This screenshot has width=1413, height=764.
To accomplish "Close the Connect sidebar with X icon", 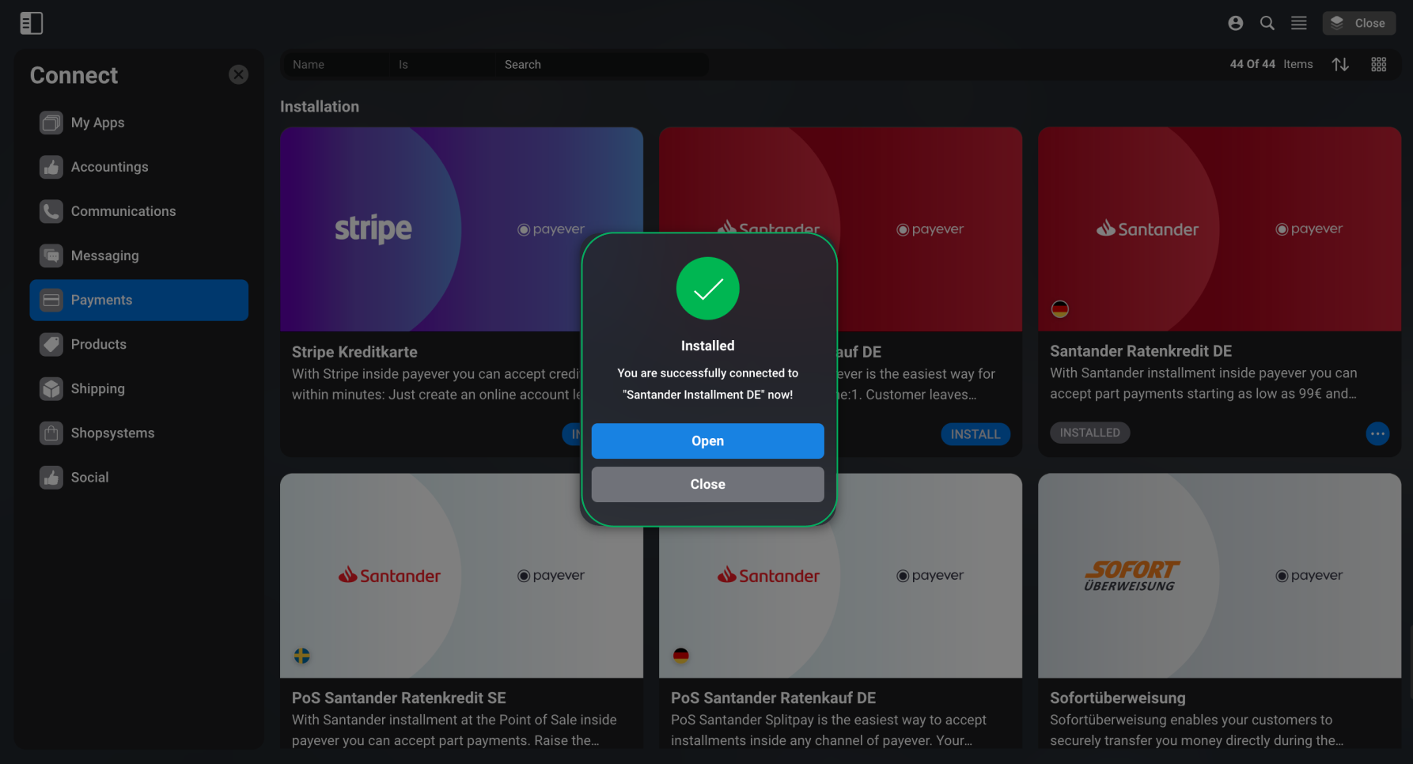I will point(238,74).
